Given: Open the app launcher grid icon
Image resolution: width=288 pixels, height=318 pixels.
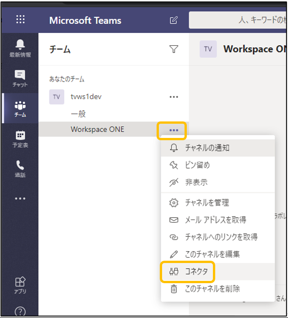Looking at the screenshot, I should click(21, 19).
